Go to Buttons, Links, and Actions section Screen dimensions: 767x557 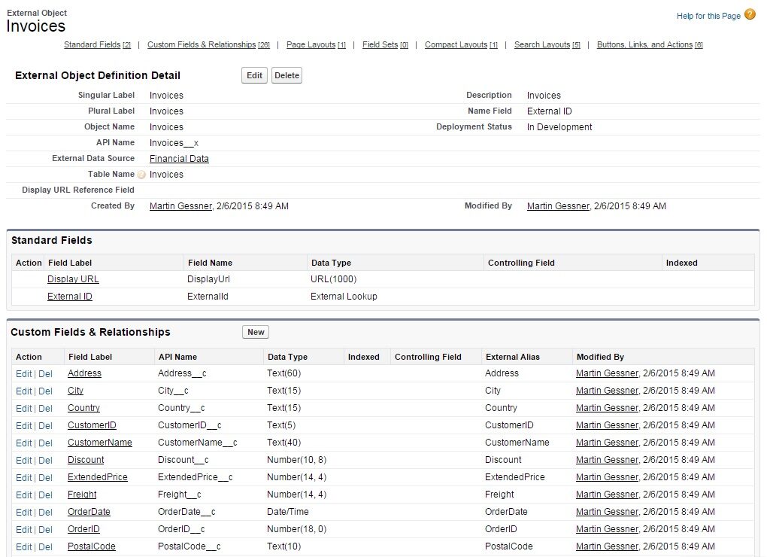(x=644, y=45)
